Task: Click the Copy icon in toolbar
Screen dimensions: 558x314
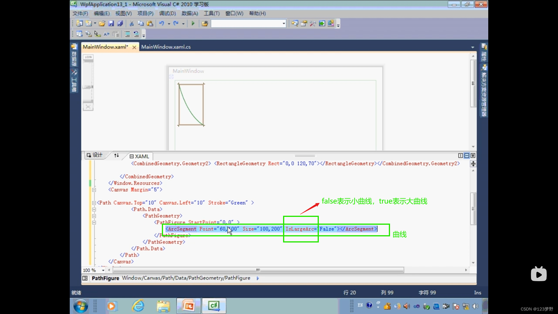Action: coord(141,24)
